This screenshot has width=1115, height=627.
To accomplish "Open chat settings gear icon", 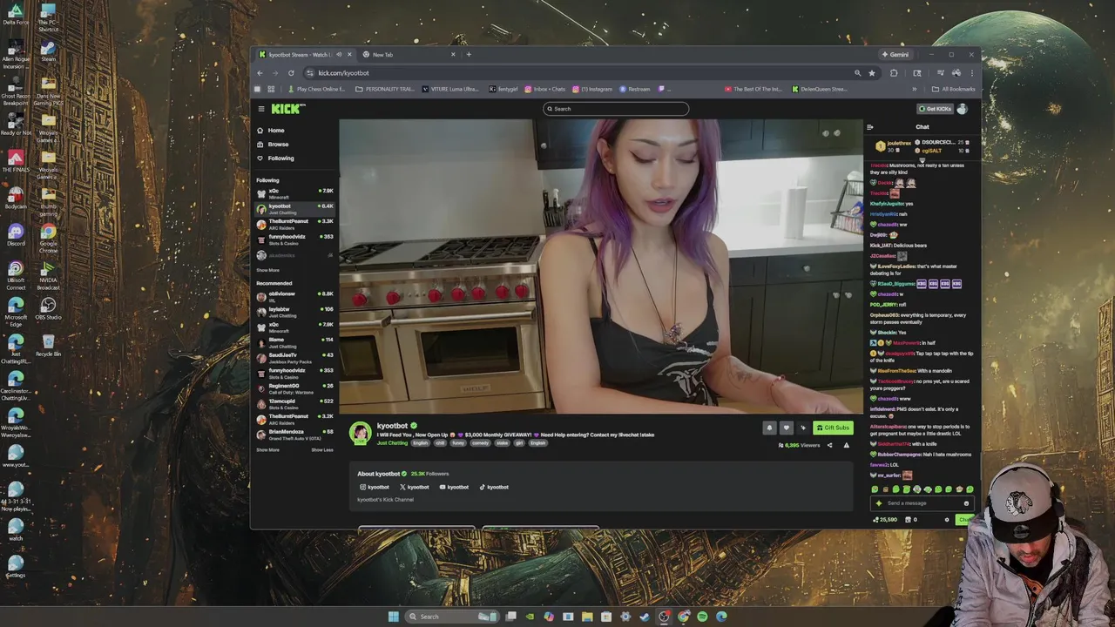I will click(947, 520).
